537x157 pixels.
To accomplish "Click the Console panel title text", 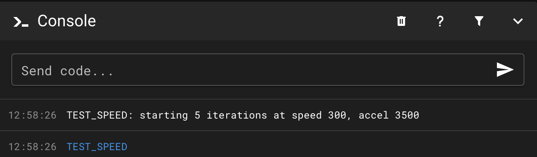I will [x=67, y=21].
